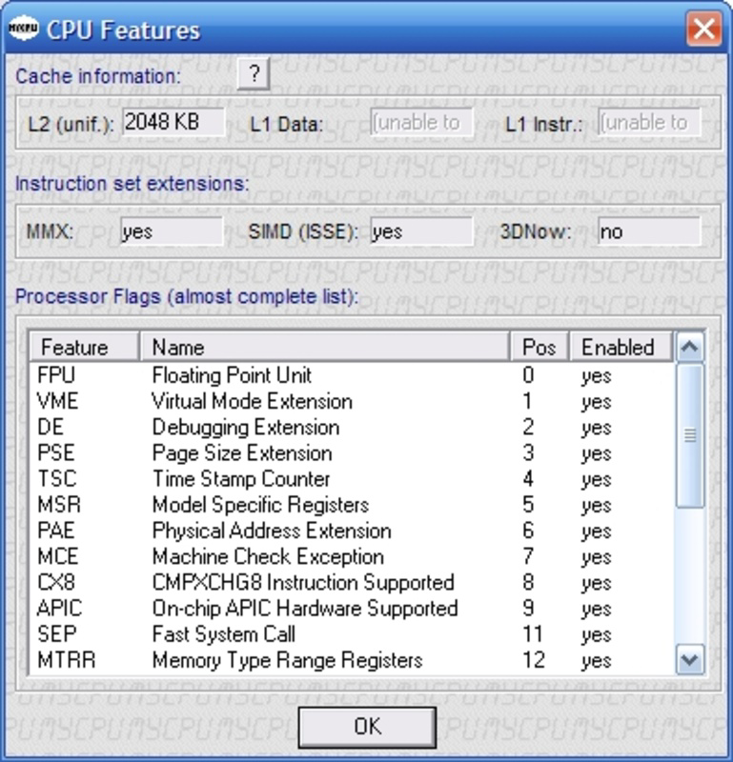Sort by the Enabled column header

[621, 347]
